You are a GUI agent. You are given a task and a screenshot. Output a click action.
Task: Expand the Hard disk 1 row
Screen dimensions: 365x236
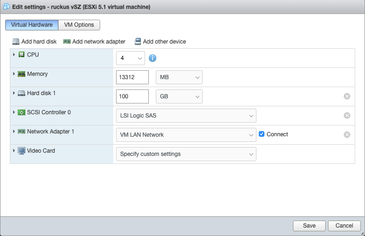tap(14, 93)
